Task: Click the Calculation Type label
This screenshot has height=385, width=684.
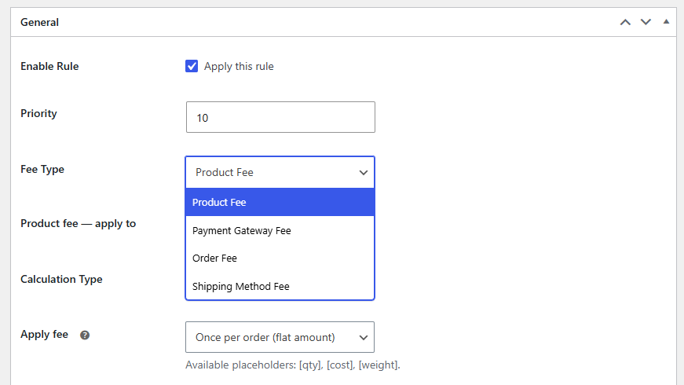Action: click(61, 280)
